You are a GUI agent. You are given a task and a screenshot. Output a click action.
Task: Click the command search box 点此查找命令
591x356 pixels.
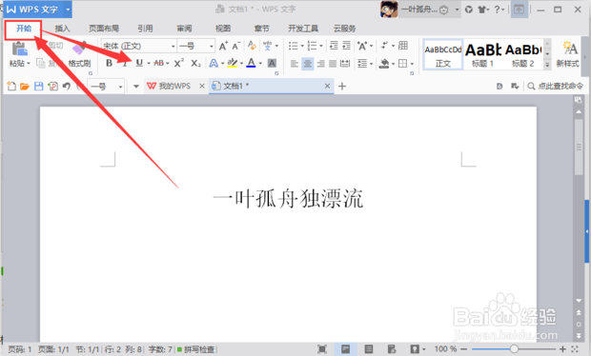click(556, 87)
